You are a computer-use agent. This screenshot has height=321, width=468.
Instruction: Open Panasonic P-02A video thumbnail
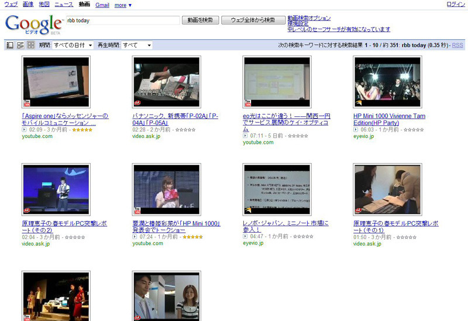(167, 82)
